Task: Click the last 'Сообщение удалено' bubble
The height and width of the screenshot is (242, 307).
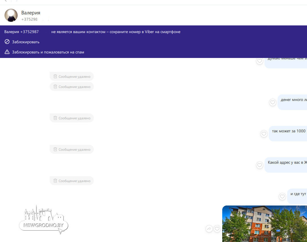Action: pos(71,181)
